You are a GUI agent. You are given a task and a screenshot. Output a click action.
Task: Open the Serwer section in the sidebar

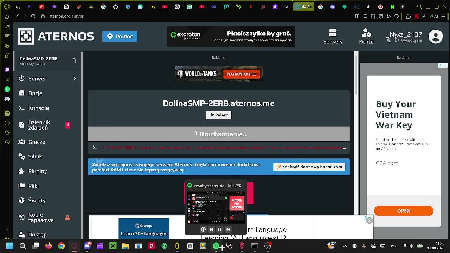[x=47, y=79]
